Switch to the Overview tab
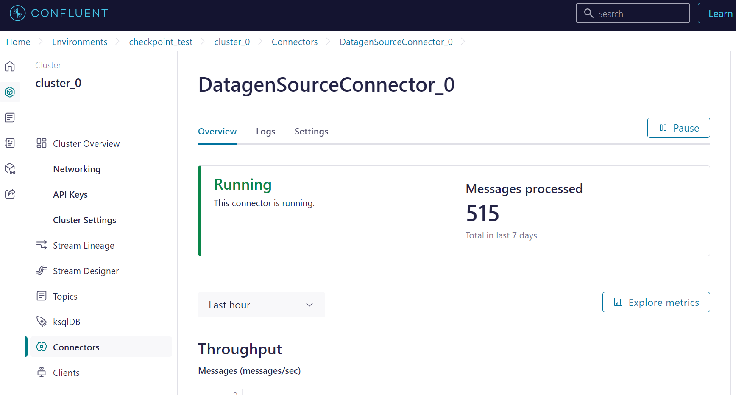The image size is (736, 395). pos(217,132)
